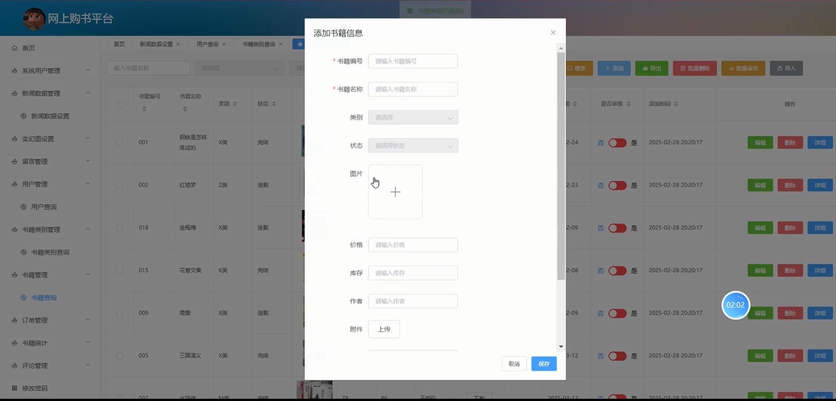The width and height of the screenshot is (836, 401).
Task: Click the 订单管理 sidebar icon
Action: point(14,320)
